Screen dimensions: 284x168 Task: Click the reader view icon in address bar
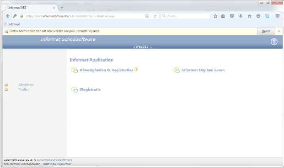click(x=147, y=16)
